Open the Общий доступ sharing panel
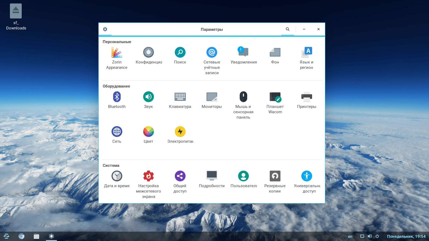 tap(180, 182)
